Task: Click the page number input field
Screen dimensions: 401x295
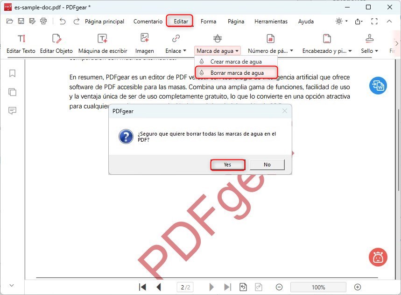Action: 185,288
